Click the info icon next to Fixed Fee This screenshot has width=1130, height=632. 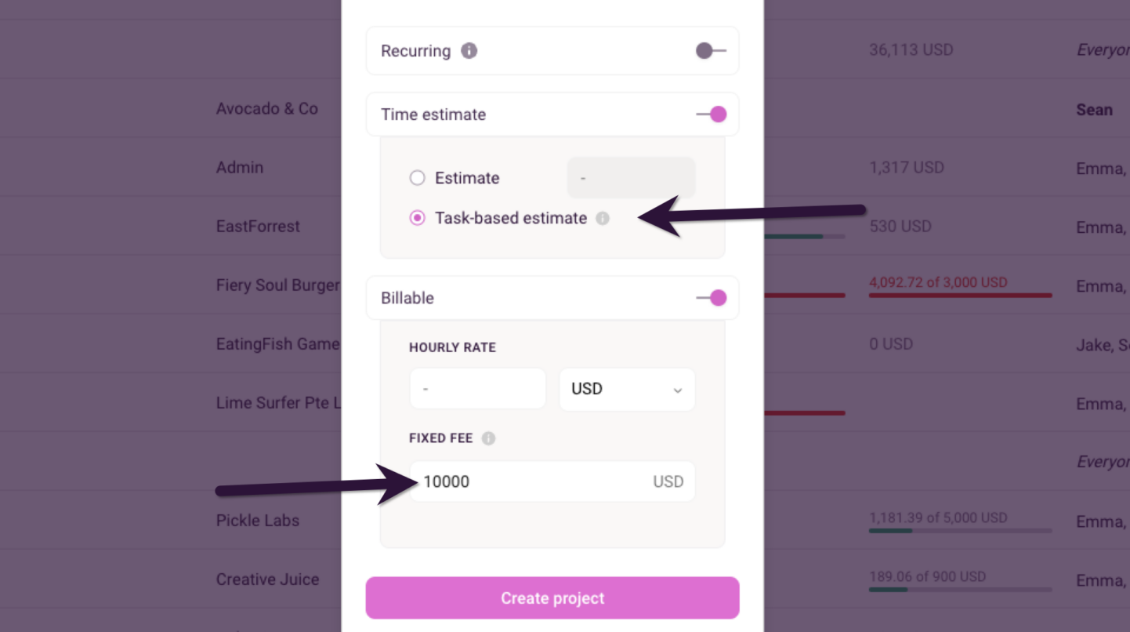coord(488,438)
